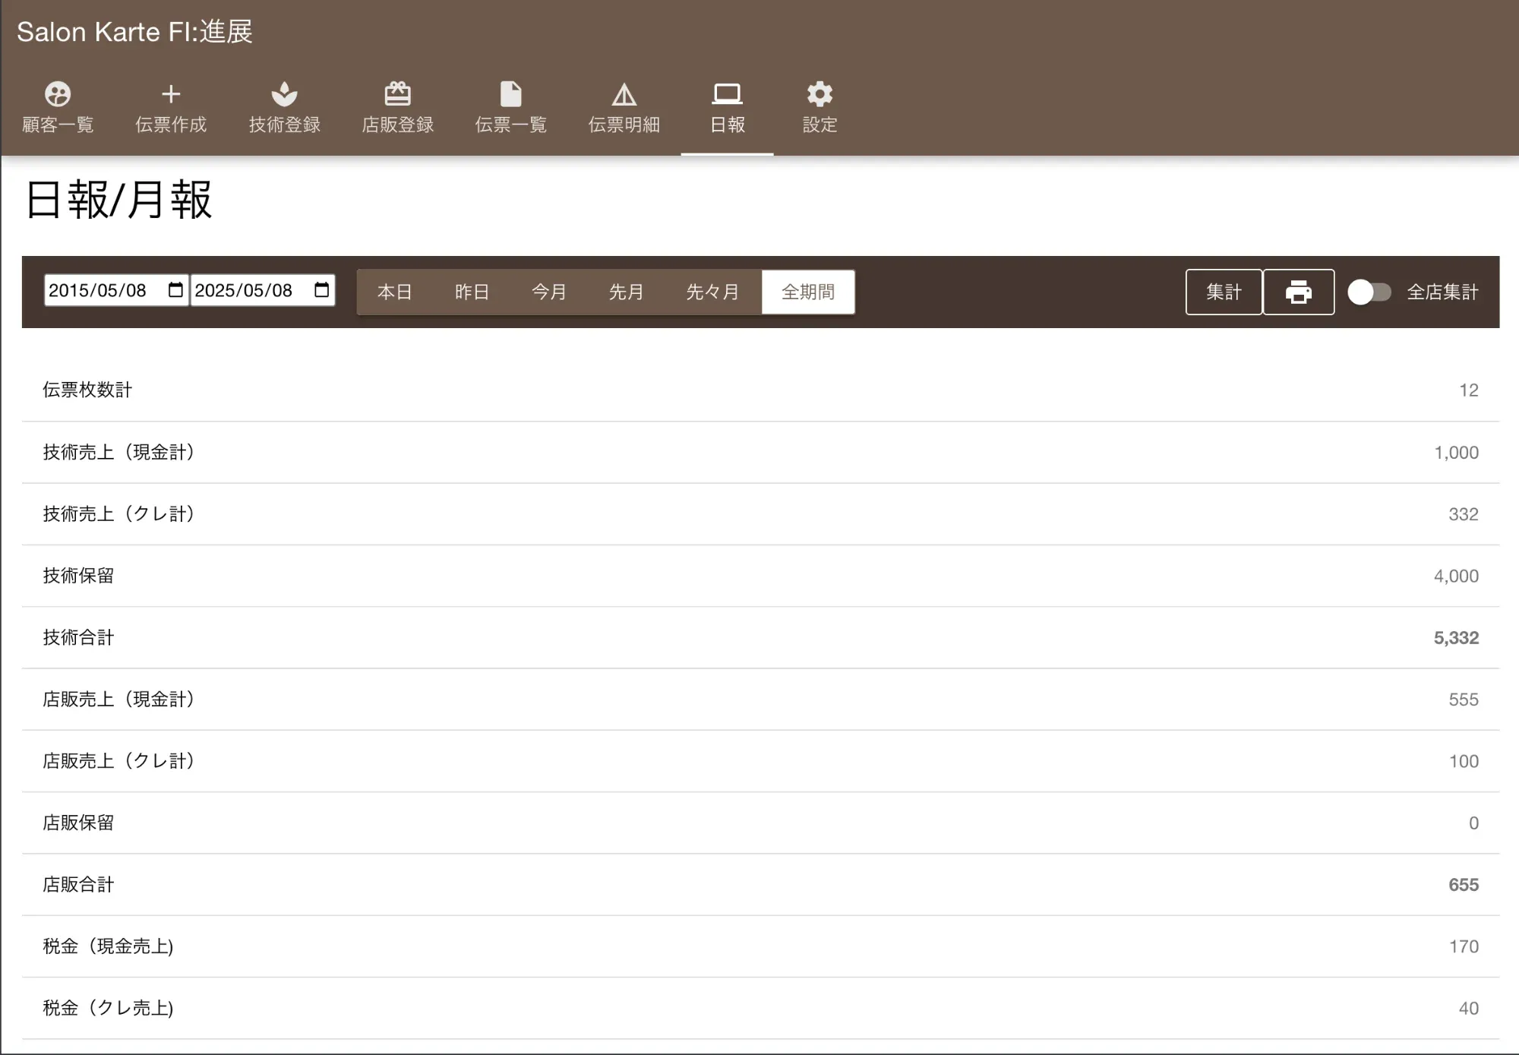Viewport: 1519px width, 1055px height.
Task: Open 伝票明細 triangle icon
Action: [x=624, y=94]
